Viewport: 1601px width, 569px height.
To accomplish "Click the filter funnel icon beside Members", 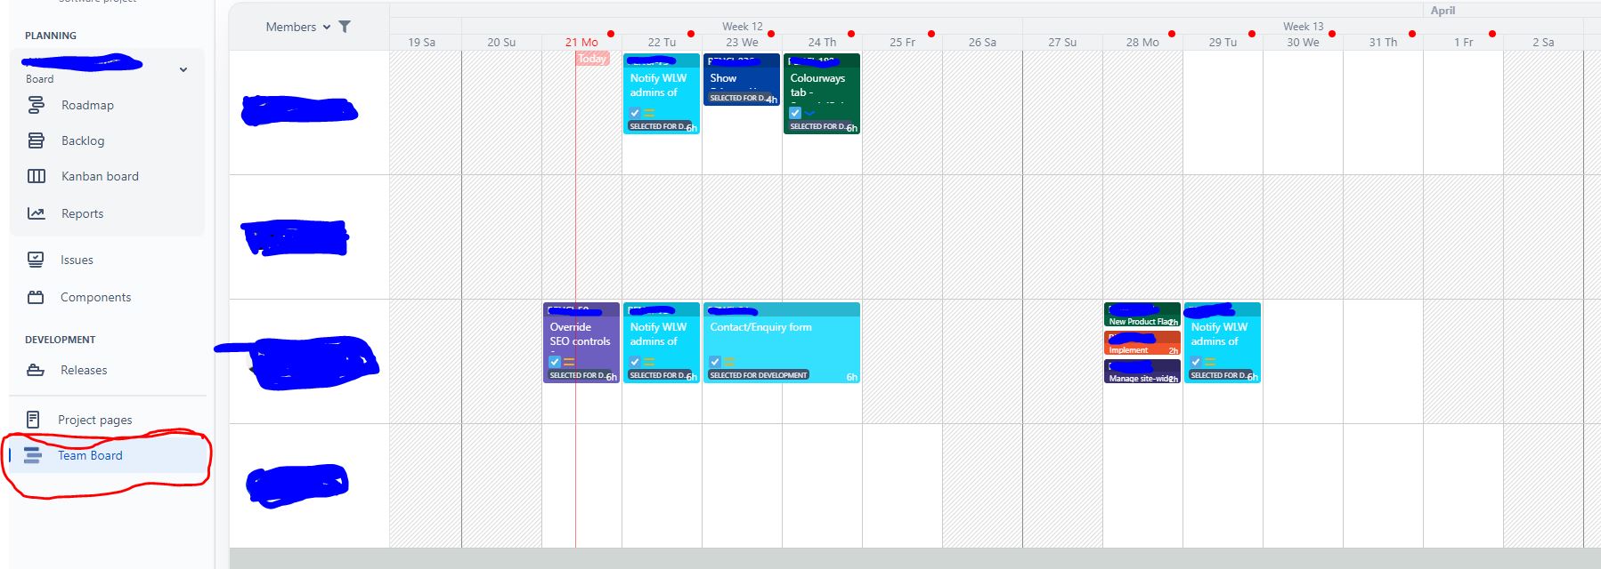I will (x=345, y=27).
